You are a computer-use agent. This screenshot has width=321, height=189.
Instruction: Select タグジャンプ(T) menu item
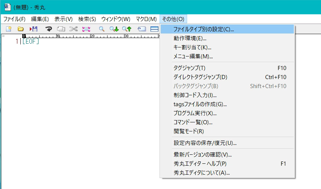(x=227, y=68)
